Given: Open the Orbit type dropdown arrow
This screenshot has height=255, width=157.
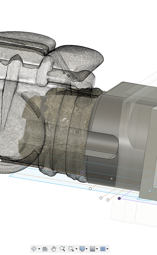Looking at the screenshot, I should [39, 249].
